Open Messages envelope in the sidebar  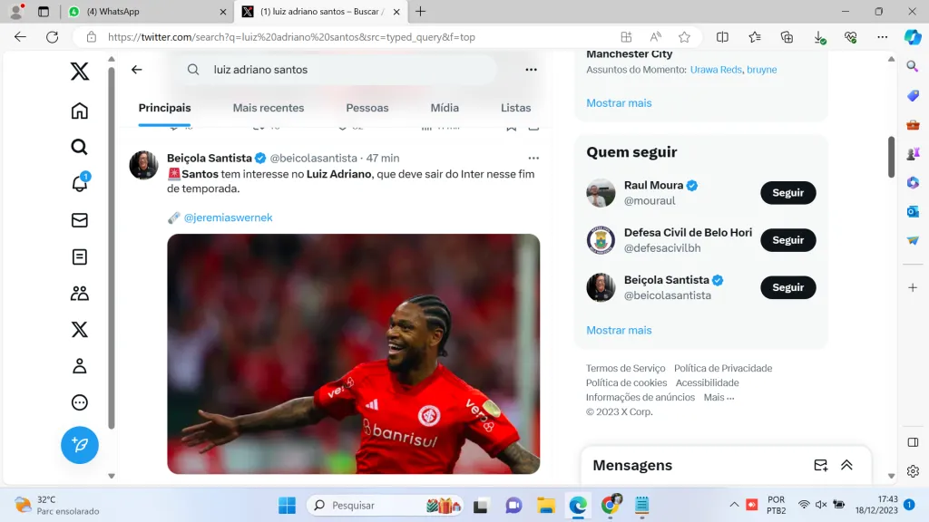pos(80,220)
